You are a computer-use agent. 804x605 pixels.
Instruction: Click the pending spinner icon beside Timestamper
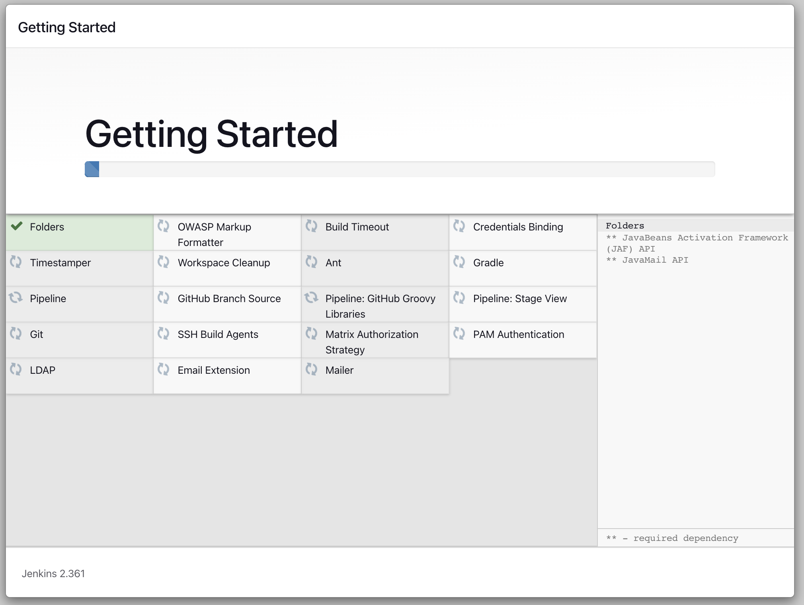[16, 262]
